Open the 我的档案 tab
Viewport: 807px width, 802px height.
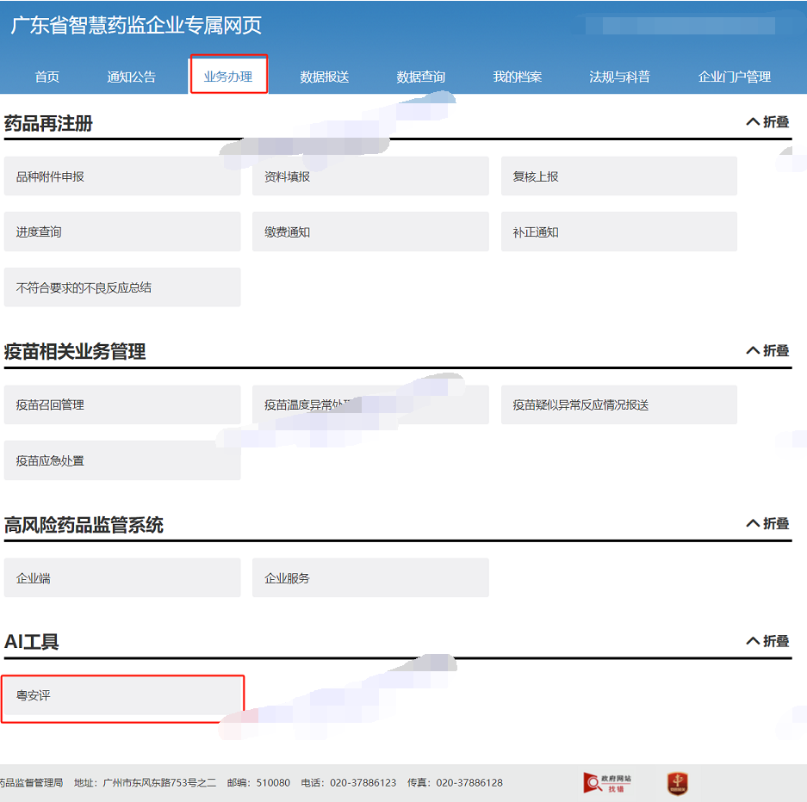pyautogui.click(x=517, y=77)
